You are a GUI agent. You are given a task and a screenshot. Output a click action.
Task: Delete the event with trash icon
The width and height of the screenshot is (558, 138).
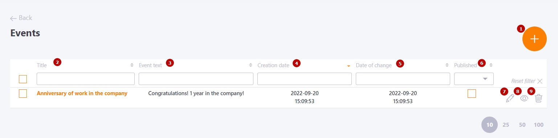click(x=538, y=98)
